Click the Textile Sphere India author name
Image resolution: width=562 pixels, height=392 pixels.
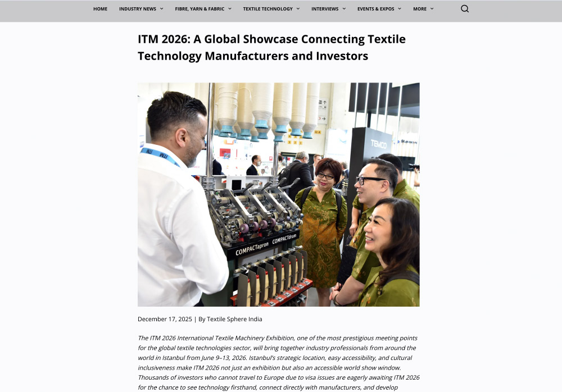pyautogui.click(x=234, y=319)
